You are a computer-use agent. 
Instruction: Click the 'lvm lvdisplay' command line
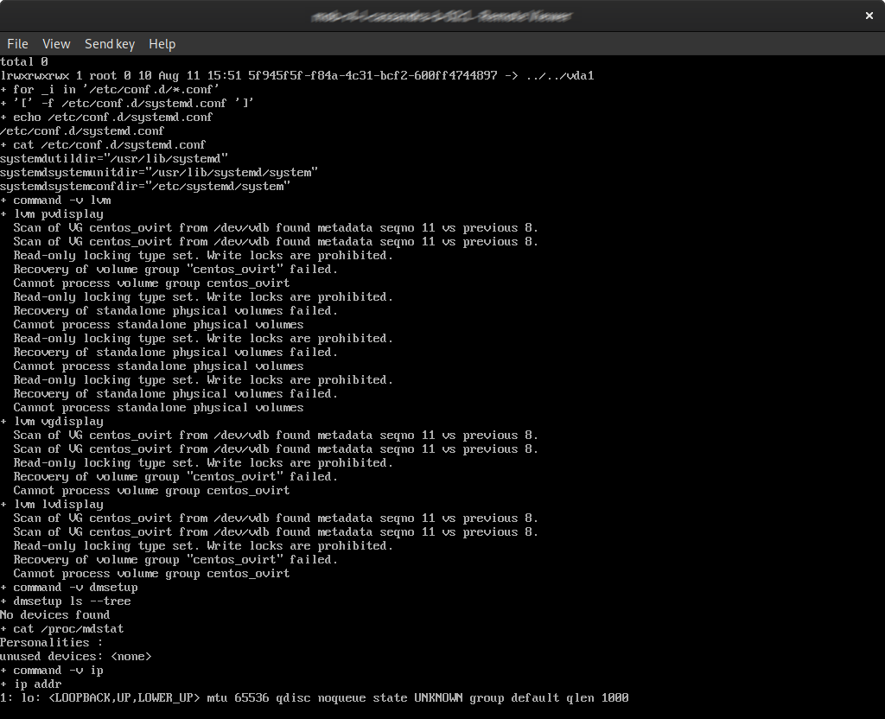[x=52, y=505]
